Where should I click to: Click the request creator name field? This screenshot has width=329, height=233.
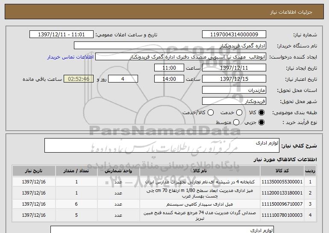click(x=181, y=57)
